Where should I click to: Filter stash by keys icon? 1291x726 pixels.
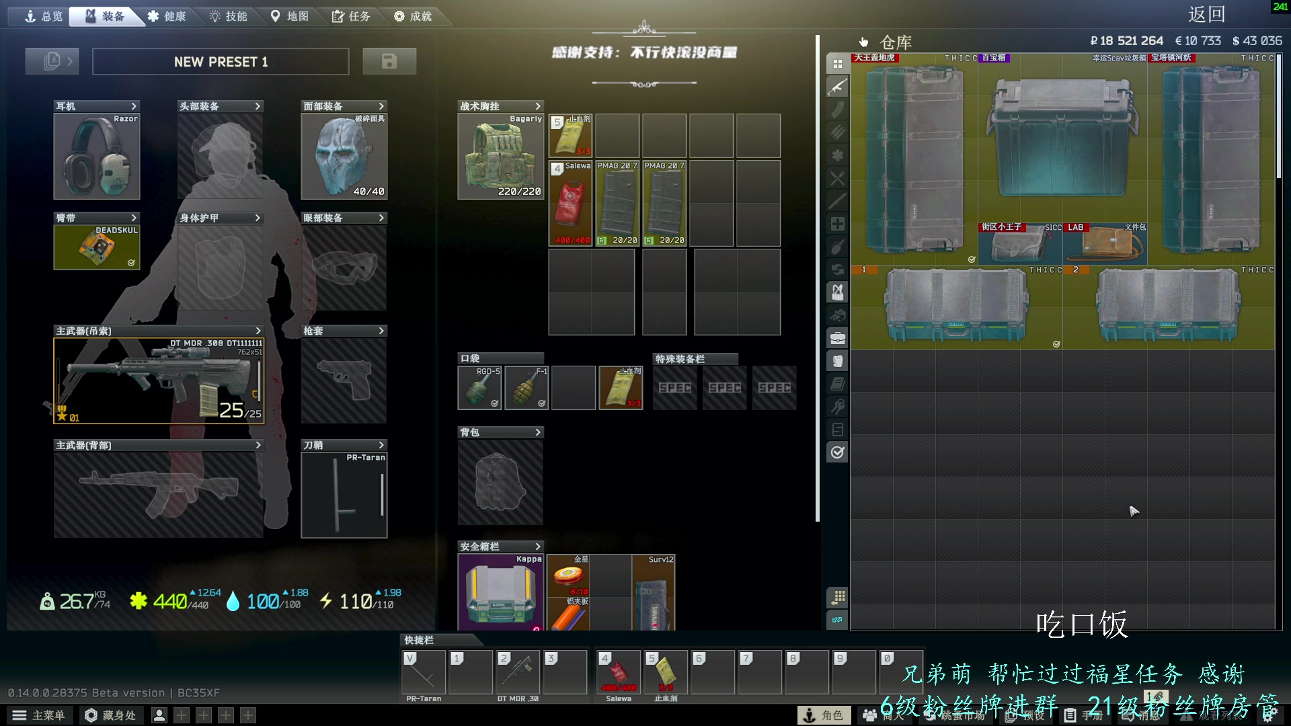click(x=837, y=407)
